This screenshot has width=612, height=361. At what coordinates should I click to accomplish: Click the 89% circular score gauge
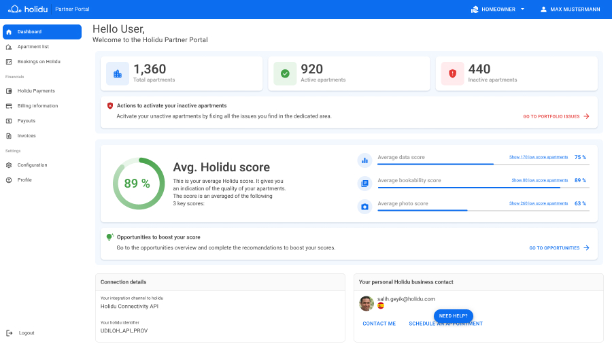pyautogui.click(x=139, y=184)
